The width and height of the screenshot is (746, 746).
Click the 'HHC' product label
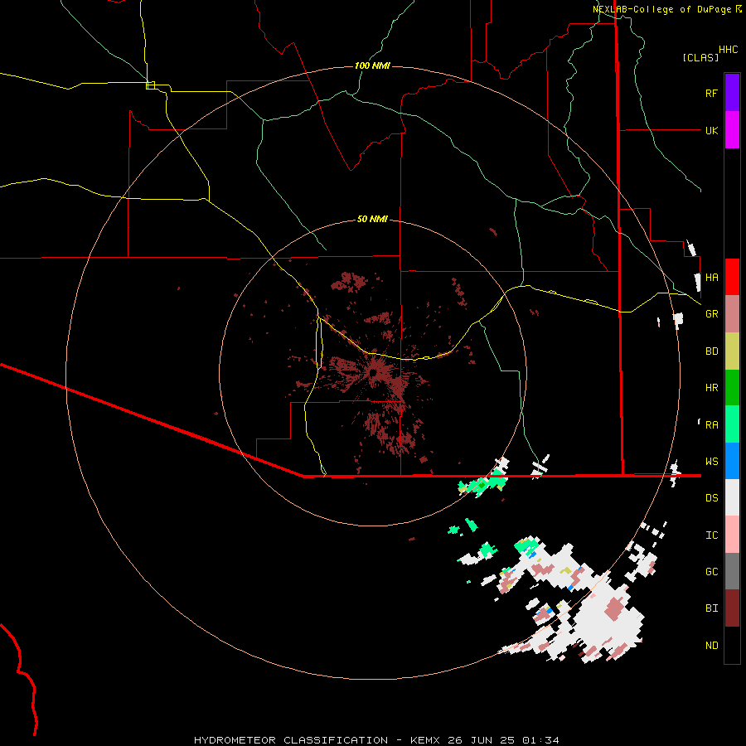[728, 50]
